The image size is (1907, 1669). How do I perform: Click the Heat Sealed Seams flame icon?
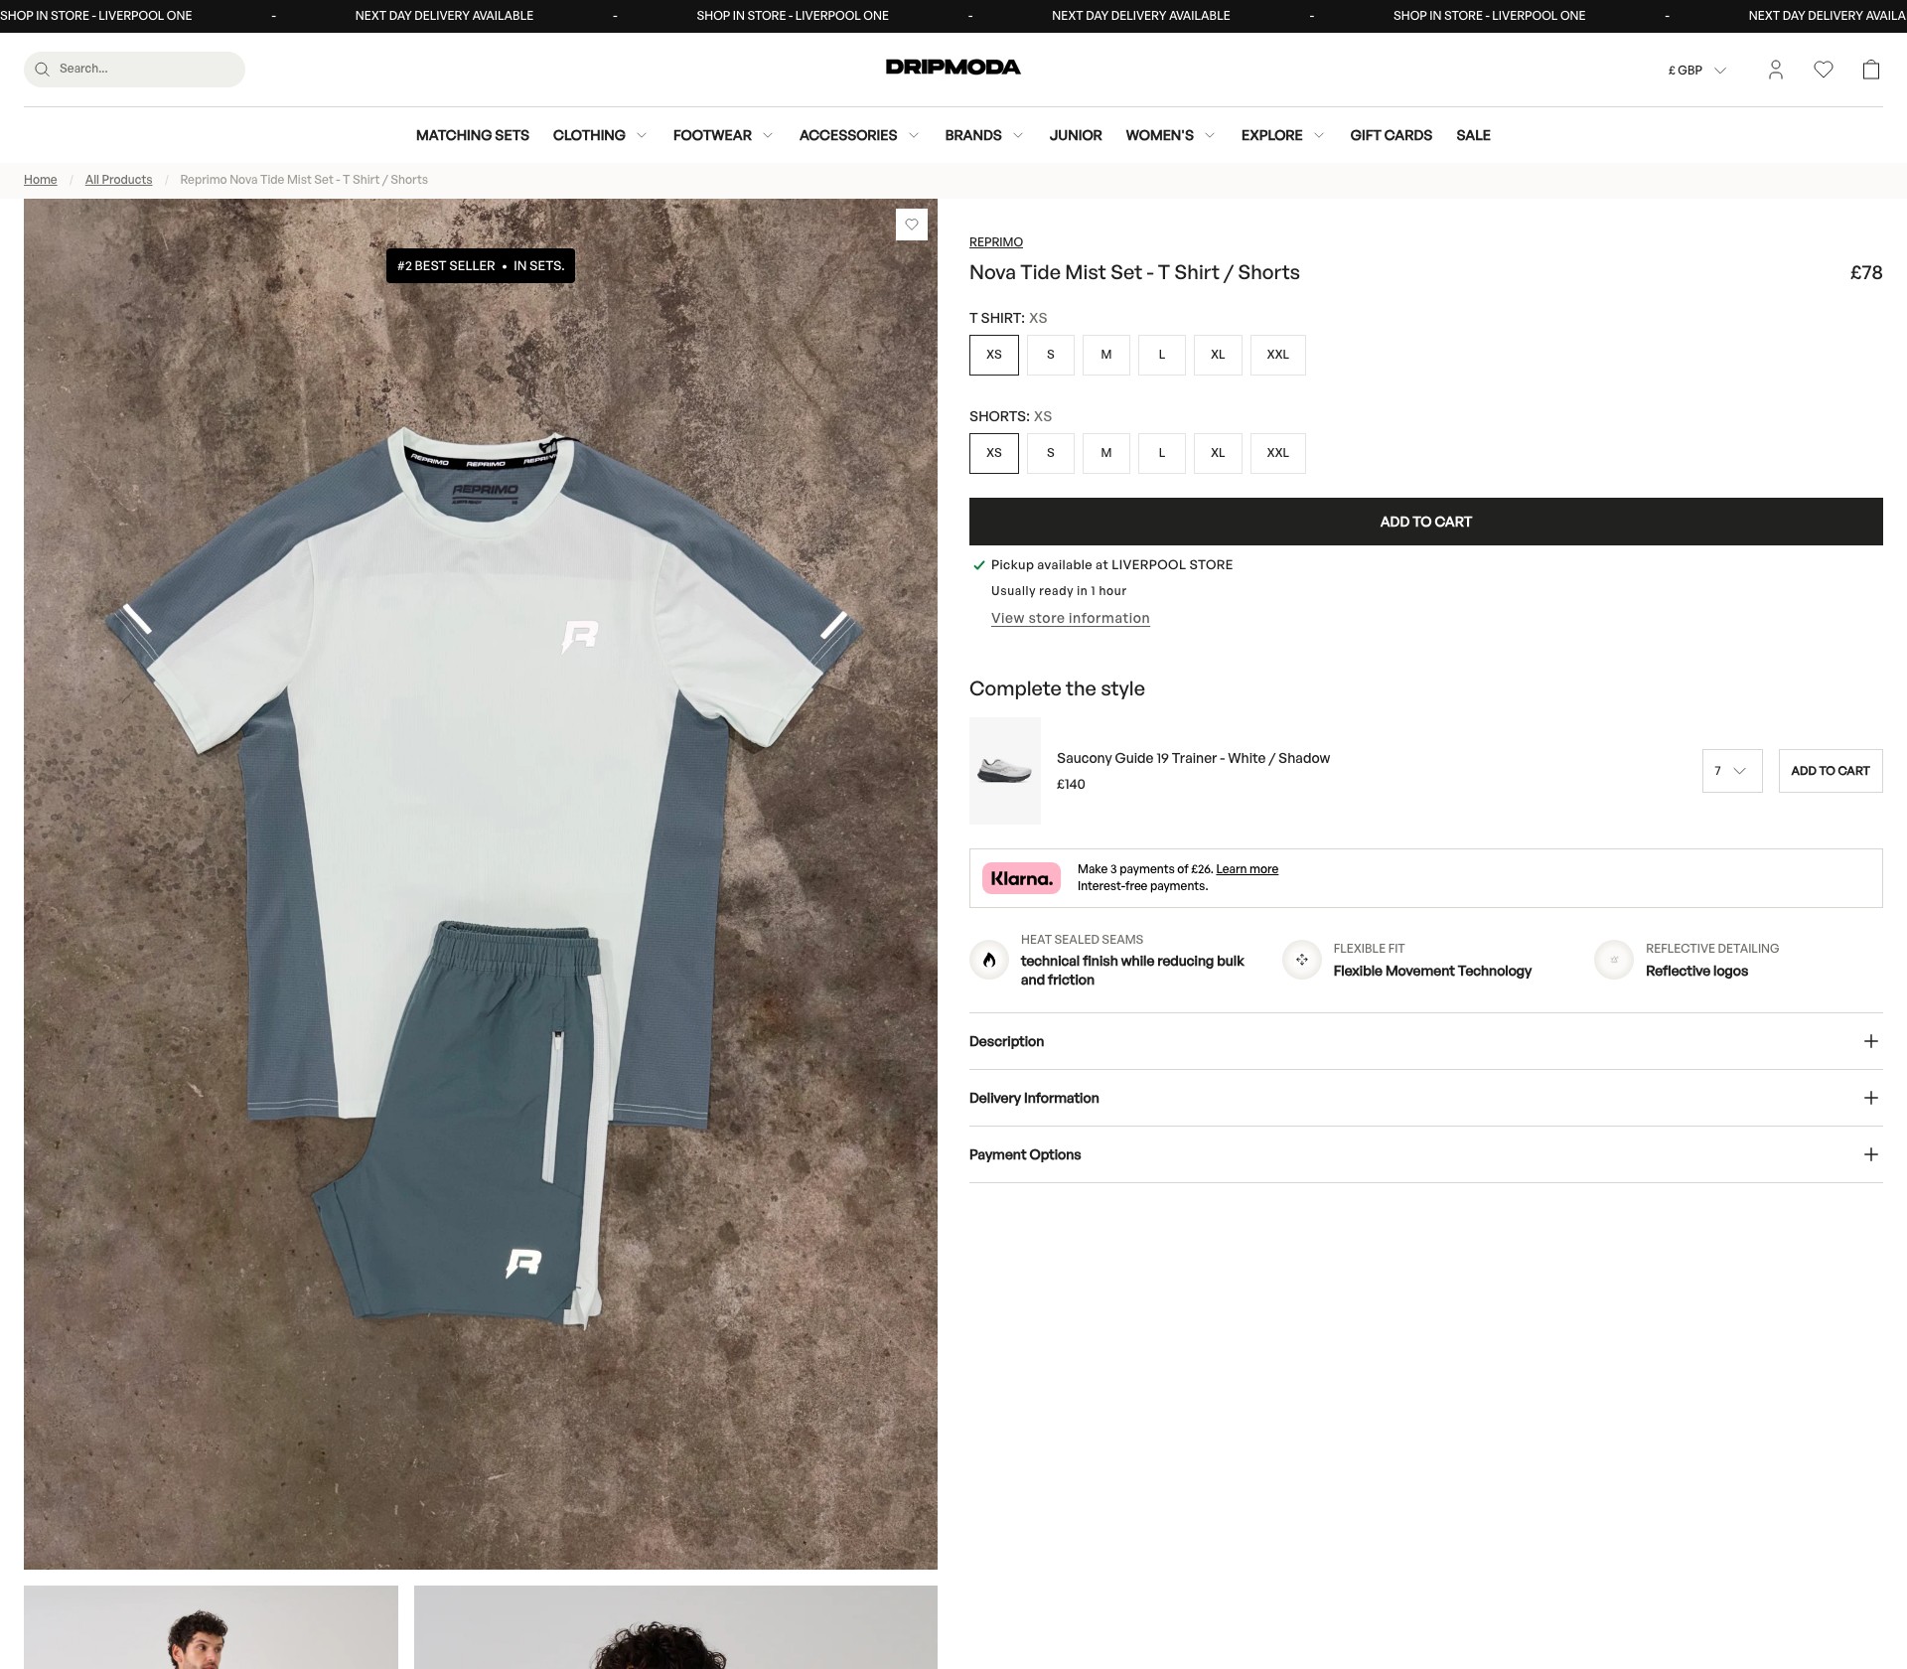click(x=989, y=960)
